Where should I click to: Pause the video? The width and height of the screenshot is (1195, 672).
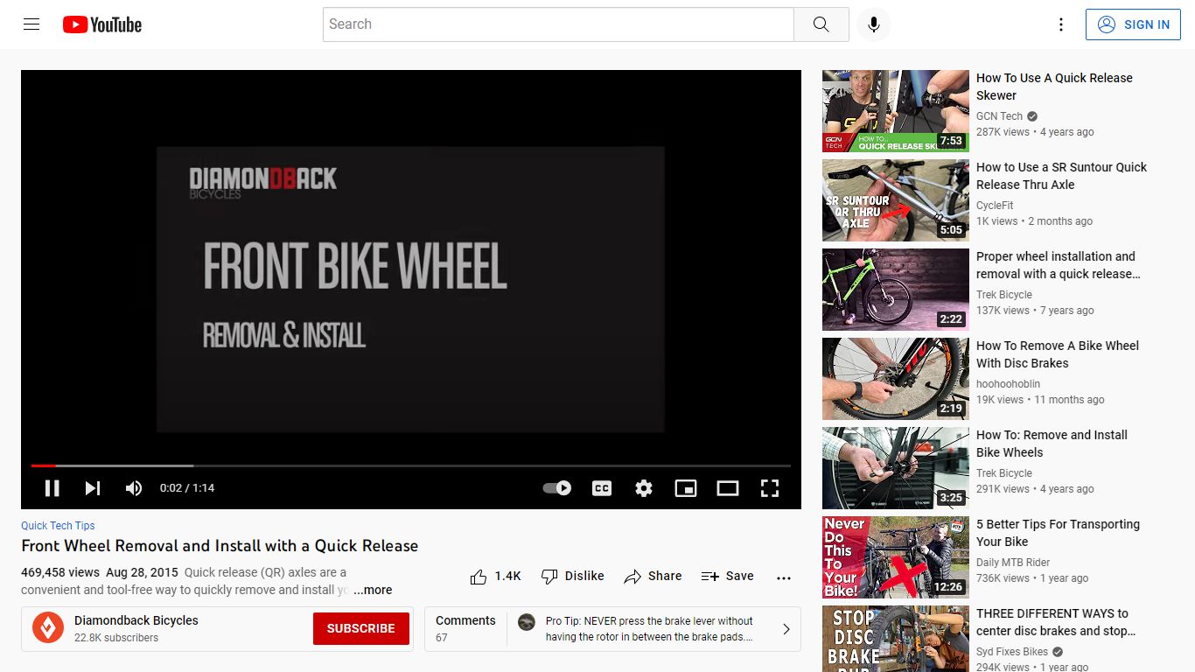(52, 488)
